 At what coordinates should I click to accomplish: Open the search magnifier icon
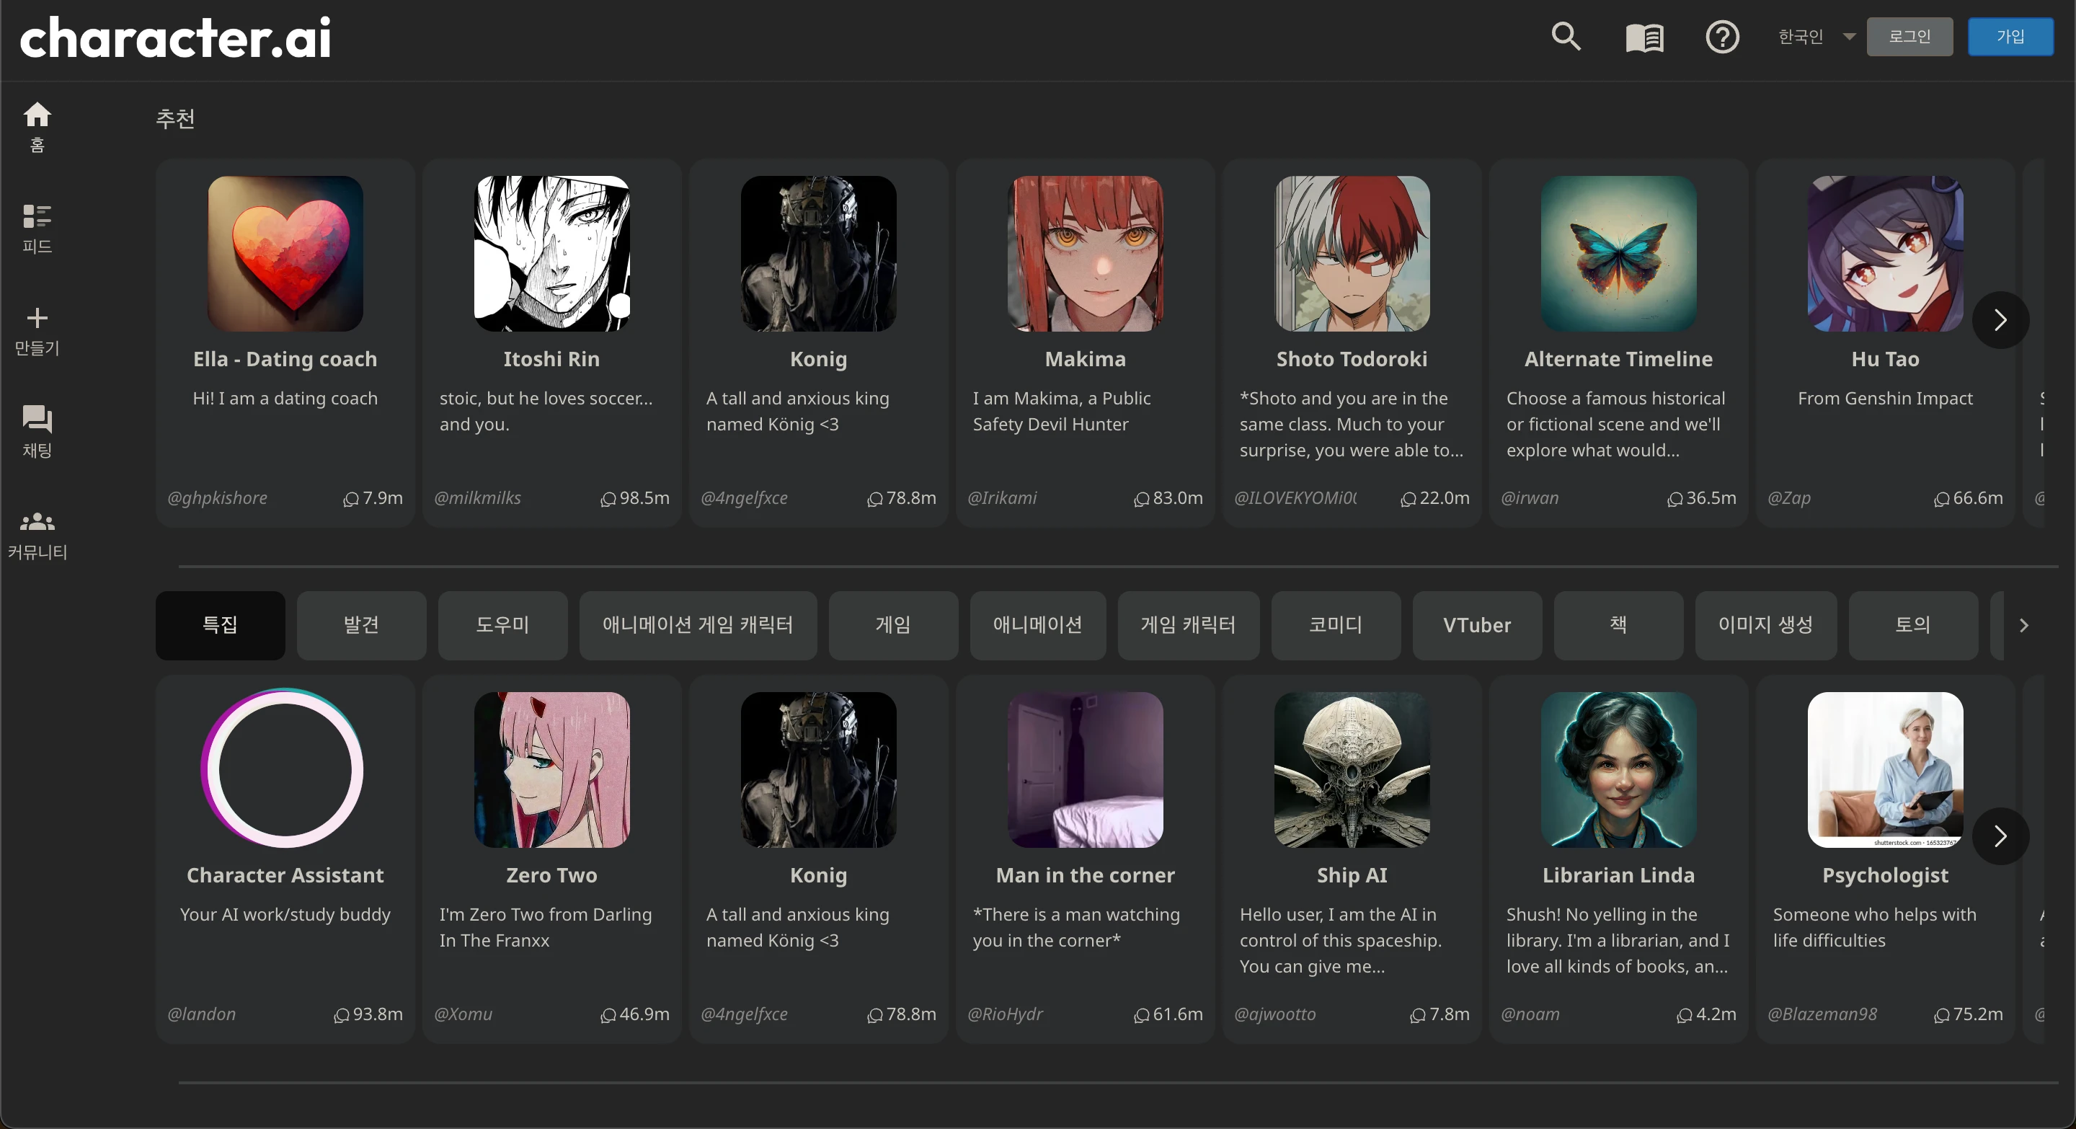[x=1566, y=37]
